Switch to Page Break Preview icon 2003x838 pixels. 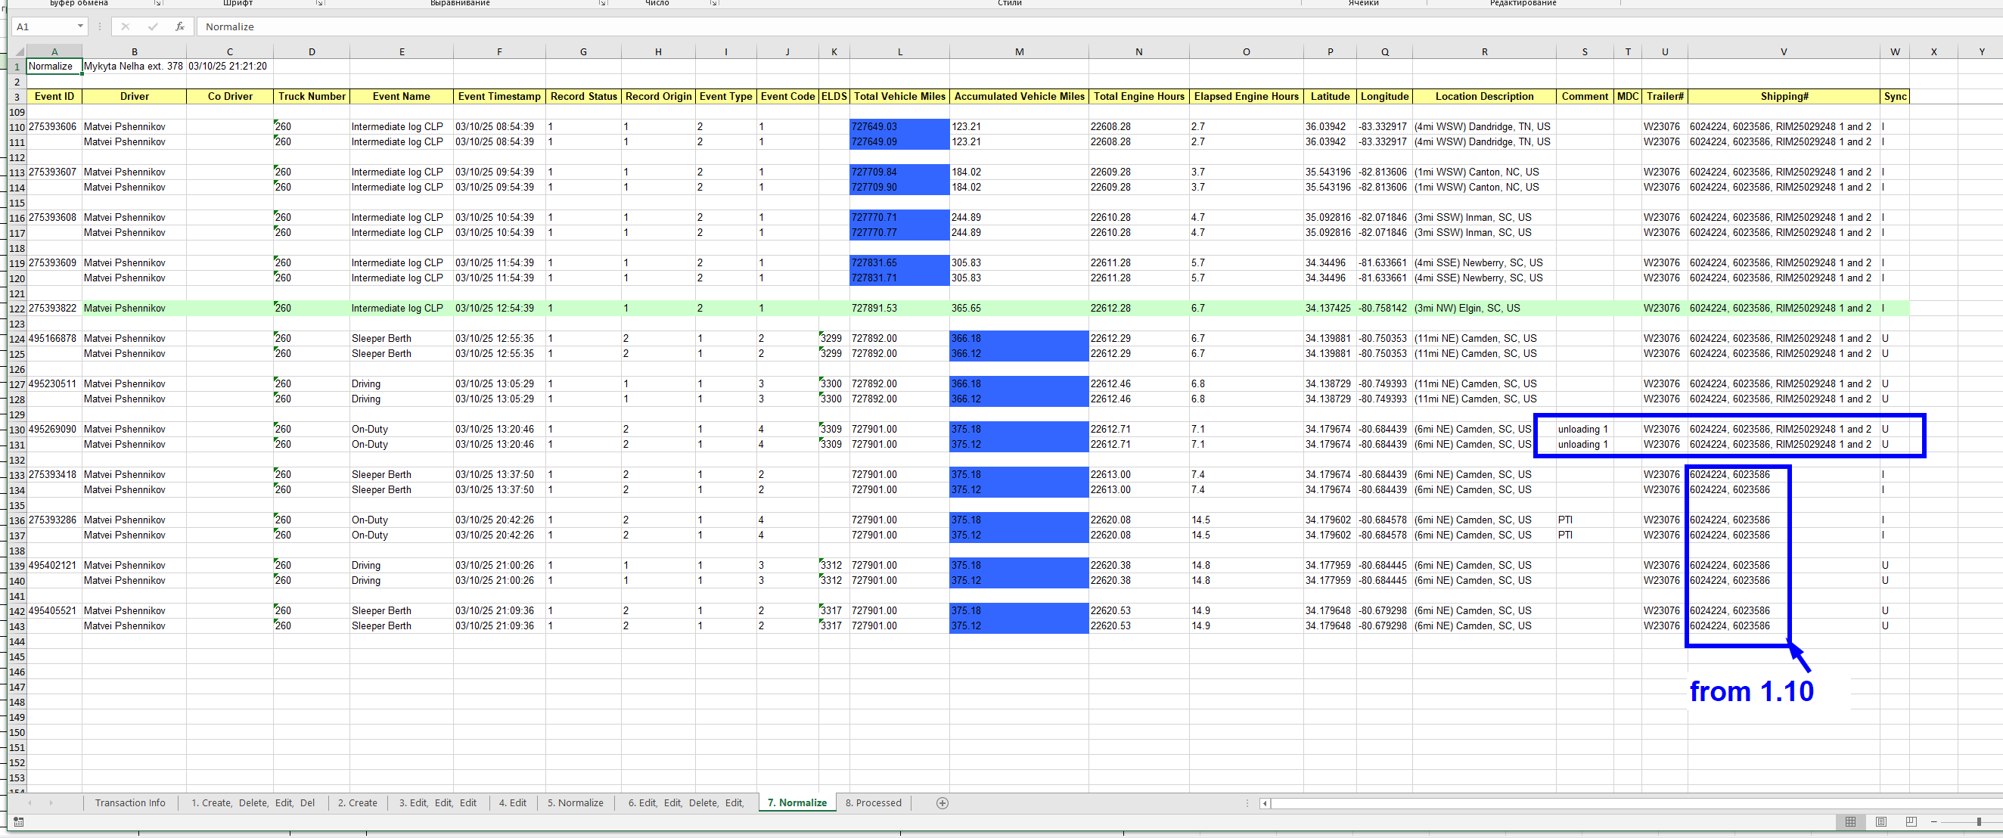click(x=1911, y=821)
